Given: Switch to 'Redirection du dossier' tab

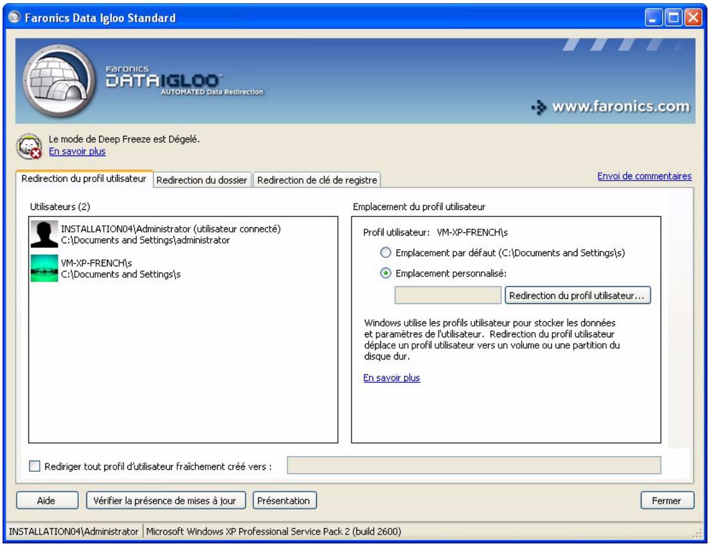Looking at the screenshot, I should [202, 181].
